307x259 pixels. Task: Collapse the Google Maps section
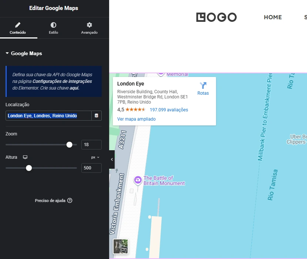pyautogui.click(x=7, y=53)
